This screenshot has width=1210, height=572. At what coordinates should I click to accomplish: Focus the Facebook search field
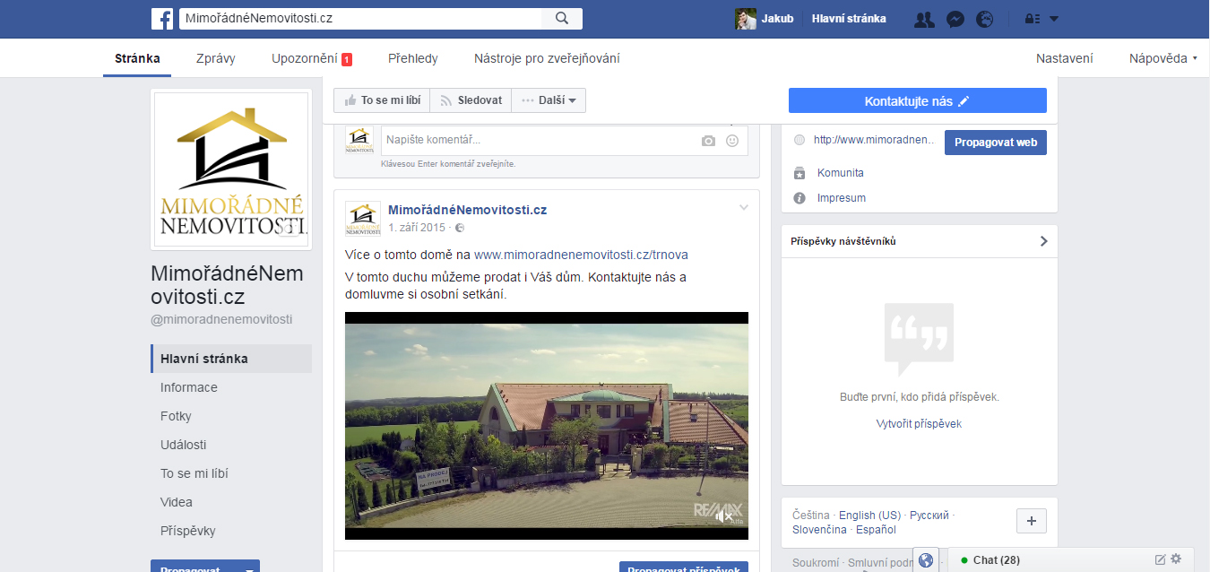tap(360, 18)
